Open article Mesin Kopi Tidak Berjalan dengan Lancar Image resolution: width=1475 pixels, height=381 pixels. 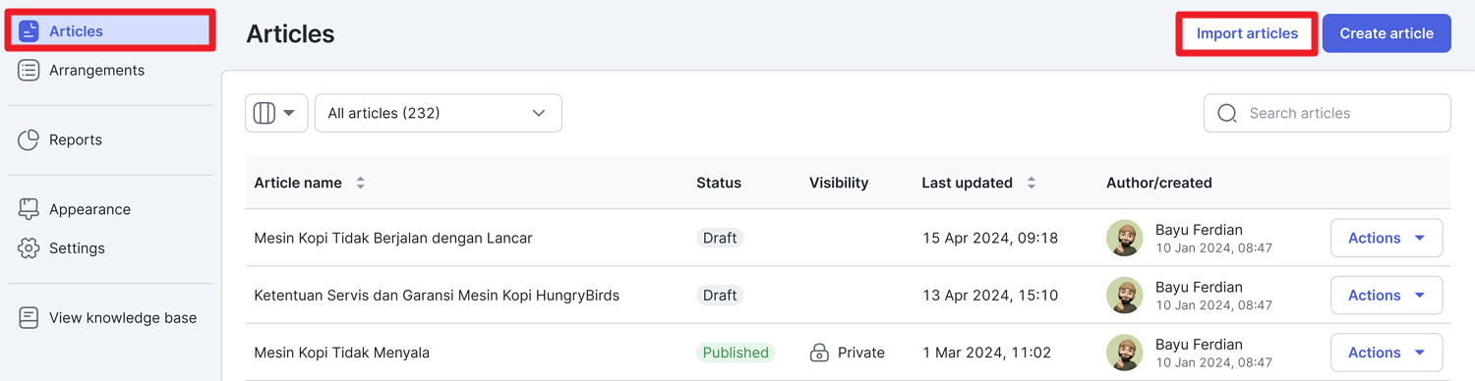[x=393, y=238]
